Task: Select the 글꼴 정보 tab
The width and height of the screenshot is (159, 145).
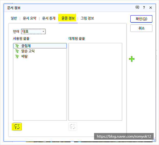Action: tap(68, 18)
